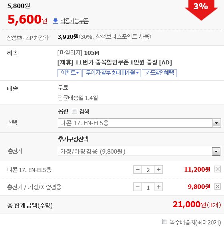Image resolution: width=224 pixels, height=228 pixels.
Task: Click the 11번가 중복할인쿠폰 1만원 증정 ad
Action: pyautogui.click(x=115, y=62)
